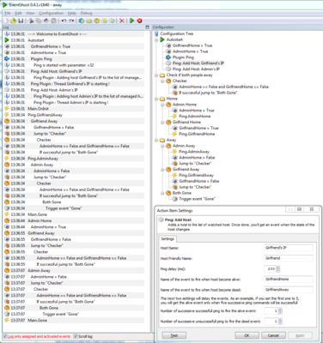
Task: Open the View menu
Action: (30, 13)
